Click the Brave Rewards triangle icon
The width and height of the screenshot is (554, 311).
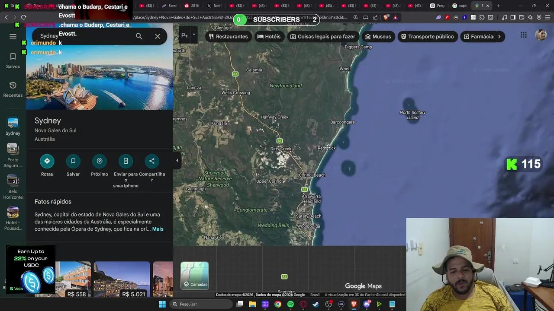pos(395,17)
